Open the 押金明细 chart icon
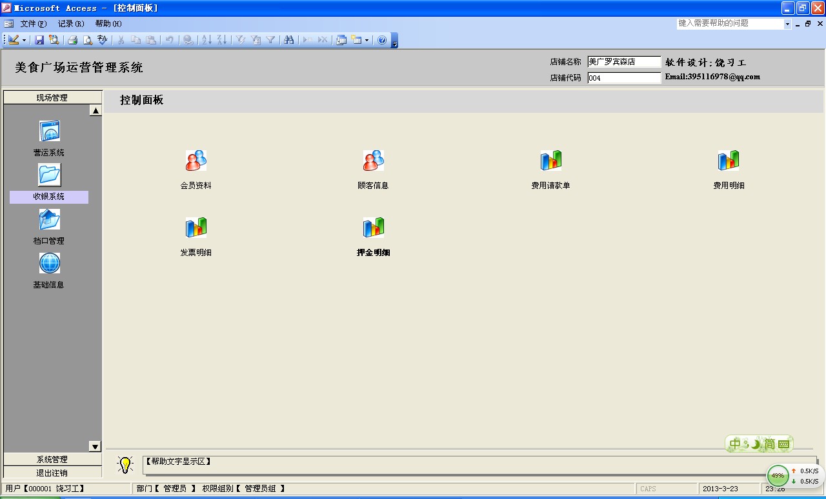Viewport: 826px width, 499px height. point(374,228)
